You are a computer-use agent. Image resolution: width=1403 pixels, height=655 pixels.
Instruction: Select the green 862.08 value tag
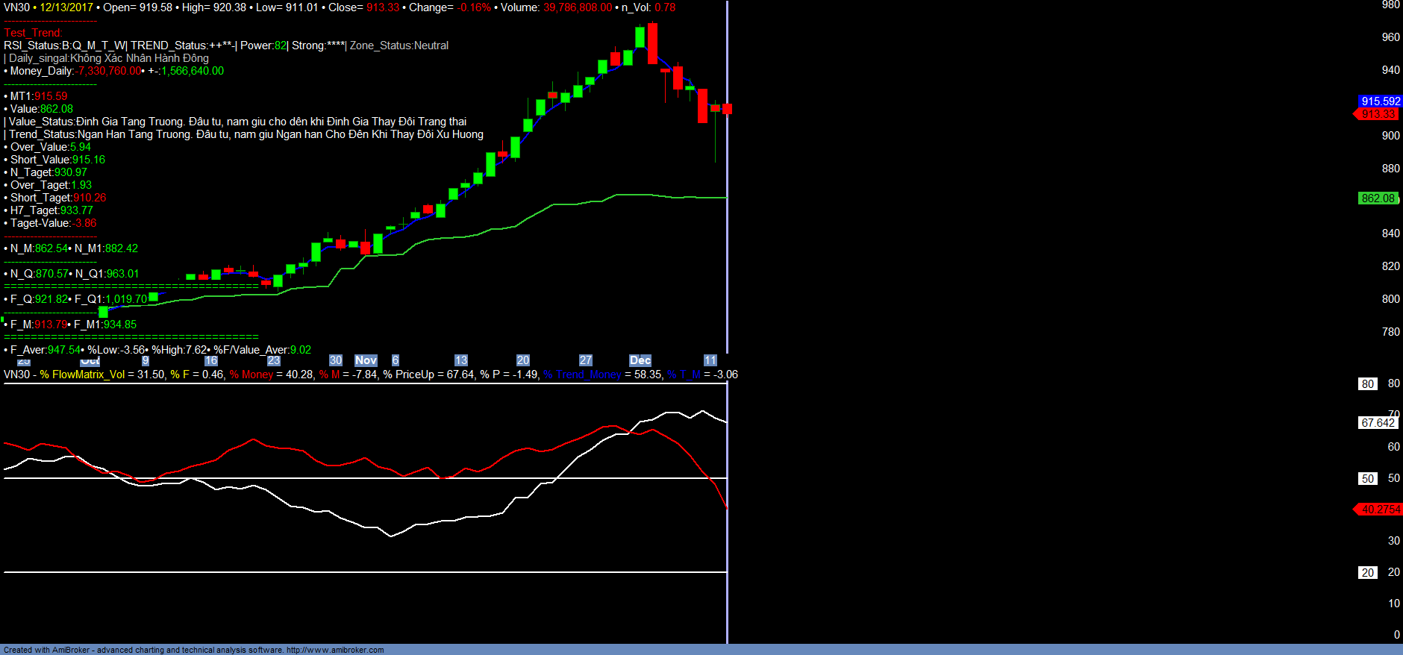point(1378,198)
